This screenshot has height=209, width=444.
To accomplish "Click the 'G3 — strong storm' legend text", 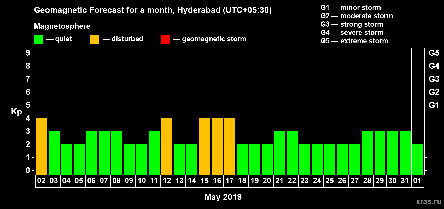I will tap(352, 24).
